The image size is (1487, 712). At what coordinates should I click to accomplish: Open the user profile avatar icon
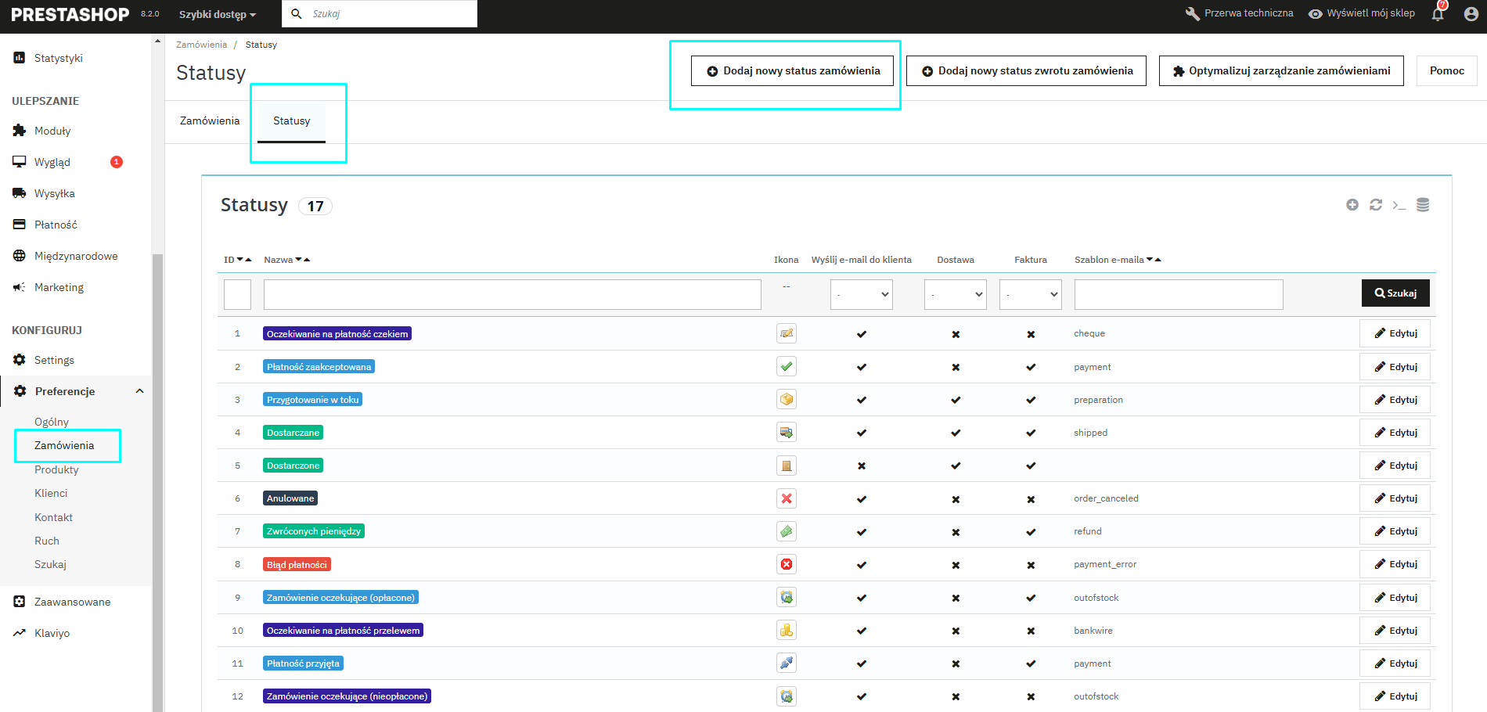pos(1471,14)
